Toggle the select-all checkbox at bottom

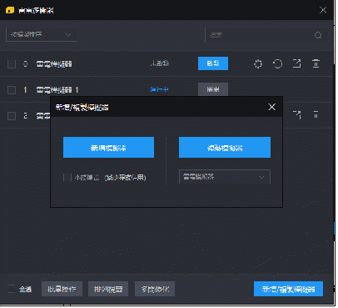tap(11, 289)
